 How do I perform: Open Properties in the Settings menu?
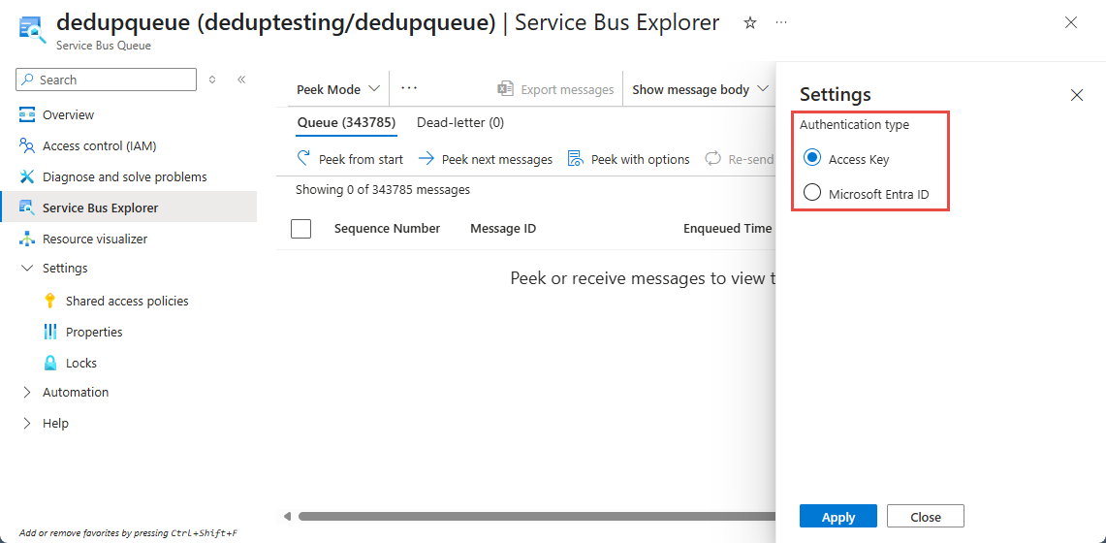pyautogui.click(x=94, y=332)
